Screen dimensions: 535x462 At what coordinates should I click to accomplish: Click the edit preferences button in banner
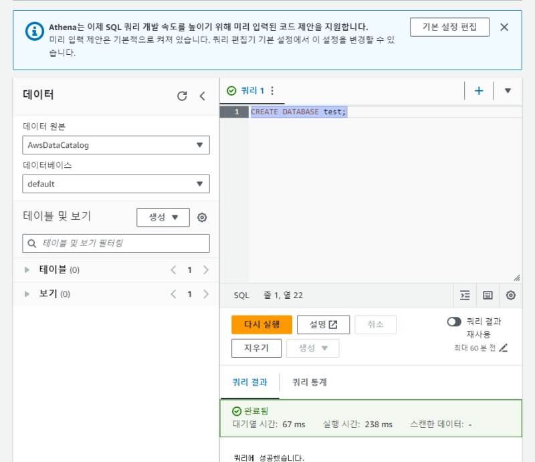[449, 27]
